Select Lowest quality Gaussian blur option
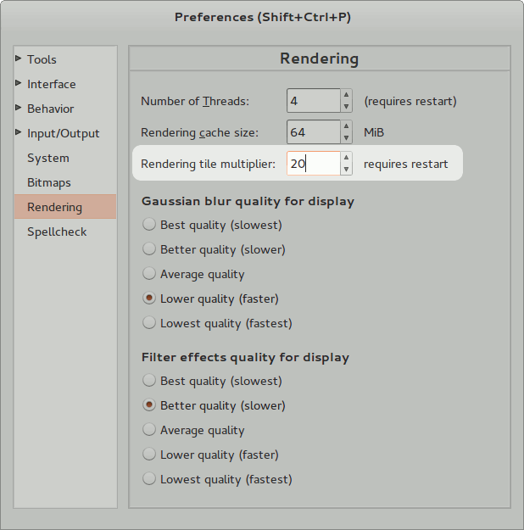524x530 pixels. click(149, 323)
